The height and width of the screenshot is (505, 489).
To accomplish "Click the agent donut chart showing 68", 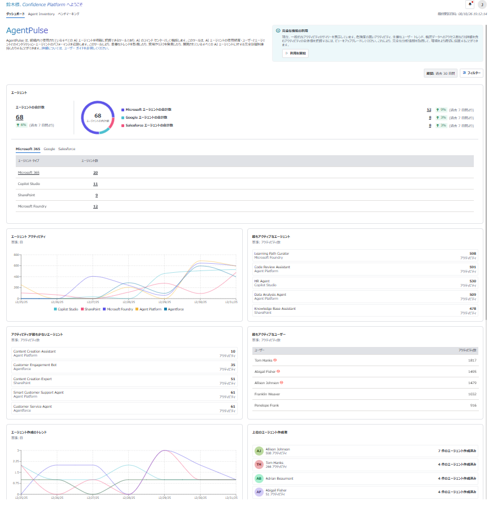I will click(98, 118).
